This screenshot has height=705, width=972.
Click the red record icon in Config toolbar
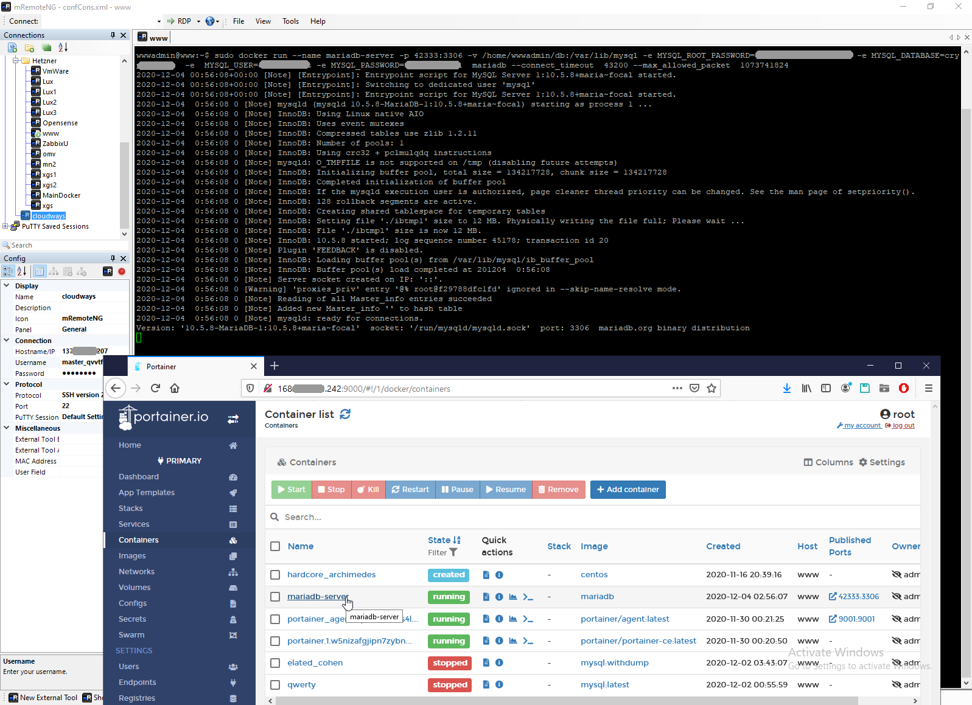pos(122,271)
